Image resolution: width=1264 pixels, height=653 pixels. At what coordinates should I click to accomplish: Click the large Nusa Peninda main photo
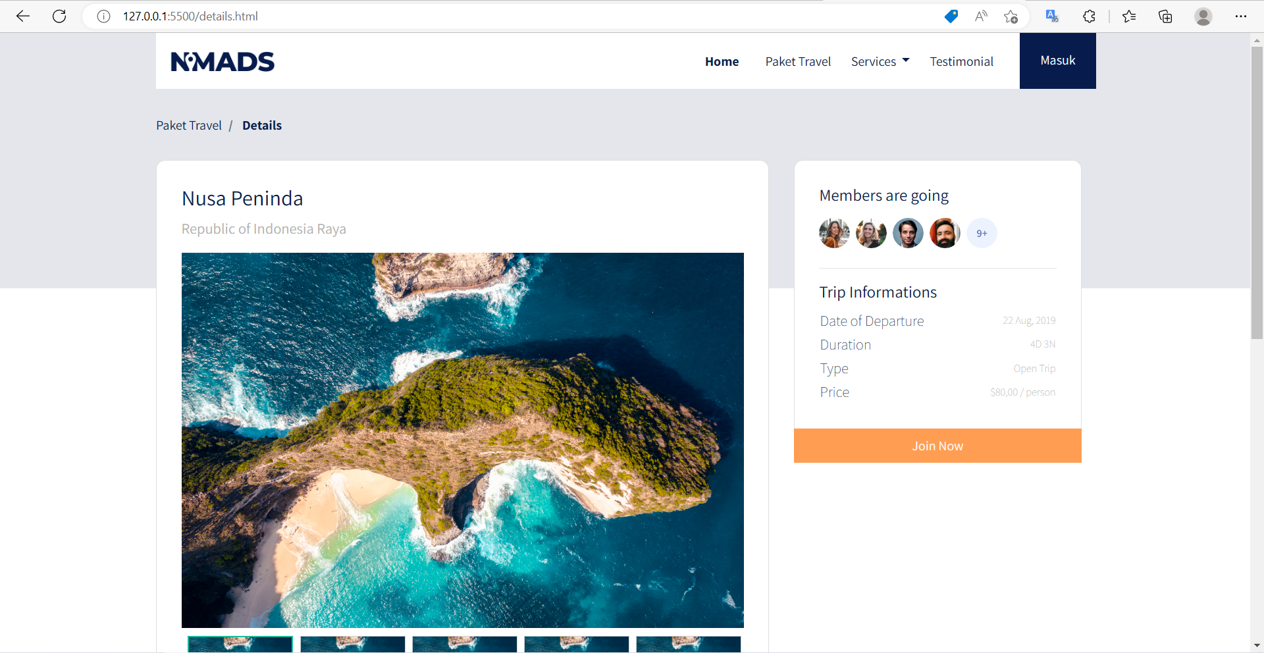coord(463,440)
